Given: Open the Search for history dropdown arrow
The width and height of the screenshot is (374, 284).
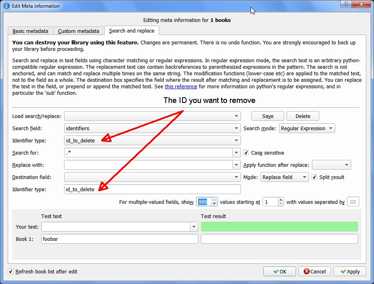Looking at the screenshot, I should coord(236,153).
